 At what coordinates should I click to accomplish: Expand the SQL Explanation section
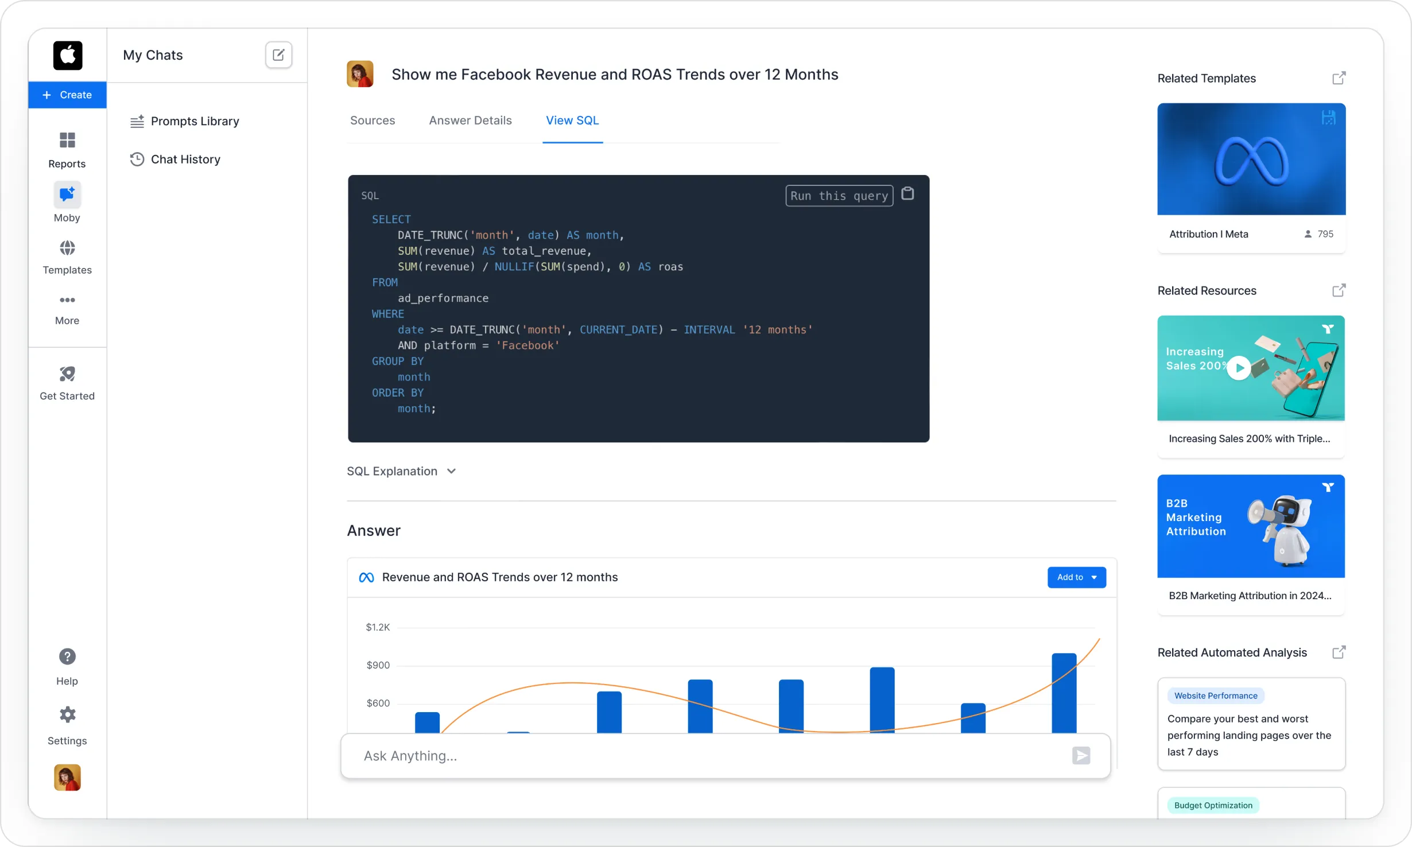click(401, 471)
